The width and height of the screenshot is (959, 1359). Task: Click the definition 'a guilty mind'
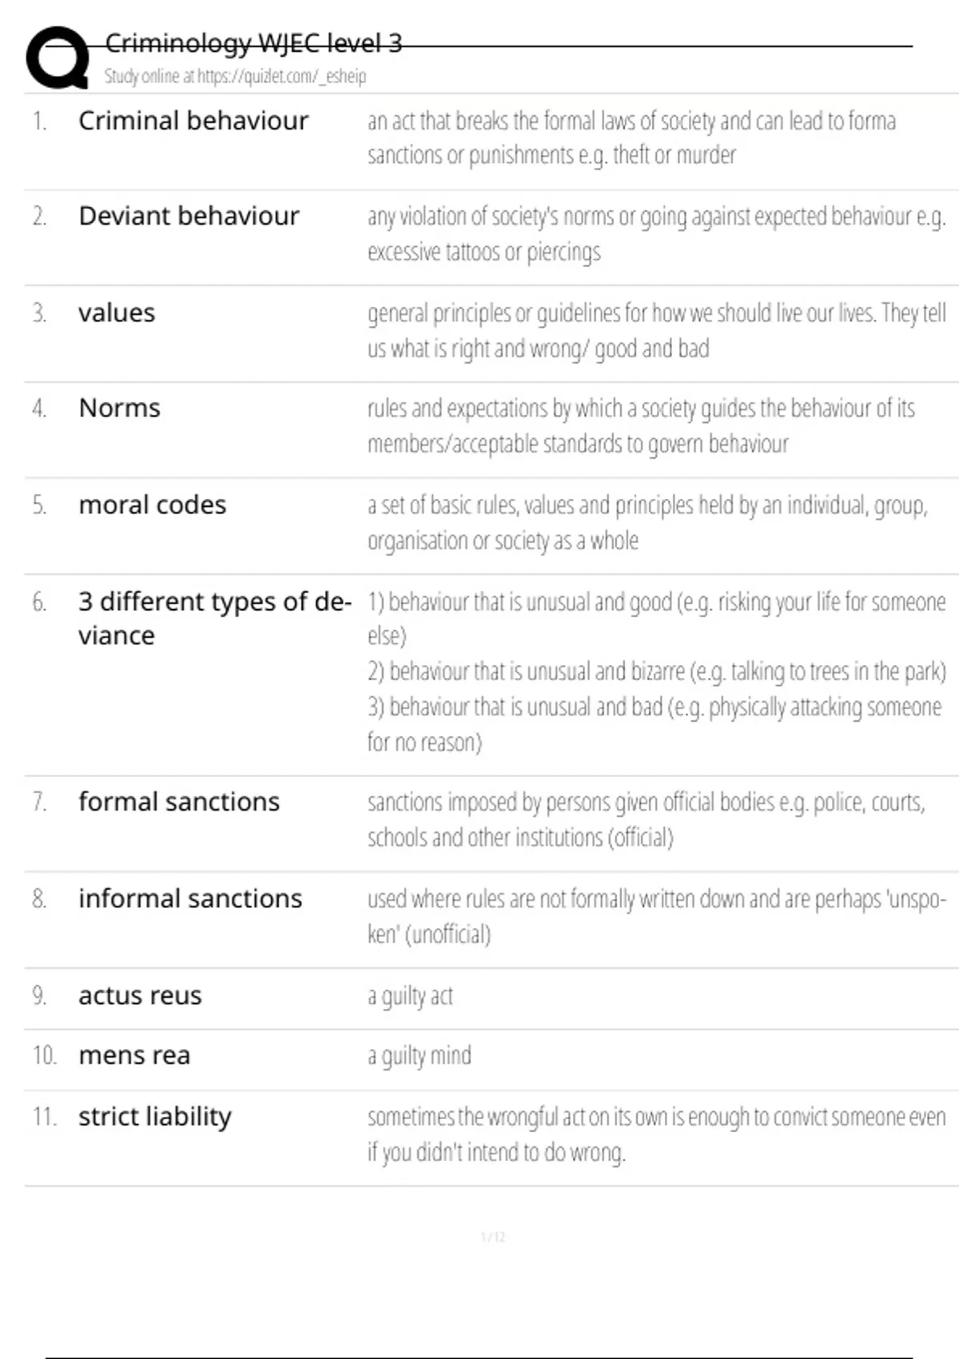coord(420,1056)
